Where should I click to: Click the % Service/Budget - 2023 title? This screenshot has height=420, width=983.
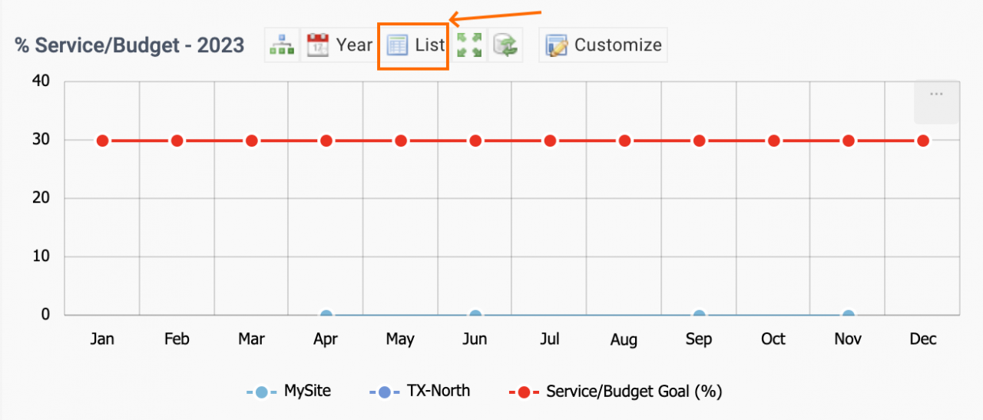coord(129,45)
